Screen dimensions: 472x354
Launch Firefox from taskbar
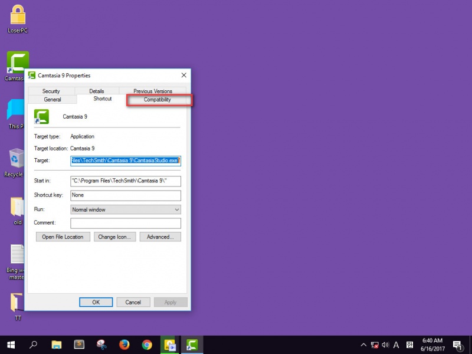124,345
